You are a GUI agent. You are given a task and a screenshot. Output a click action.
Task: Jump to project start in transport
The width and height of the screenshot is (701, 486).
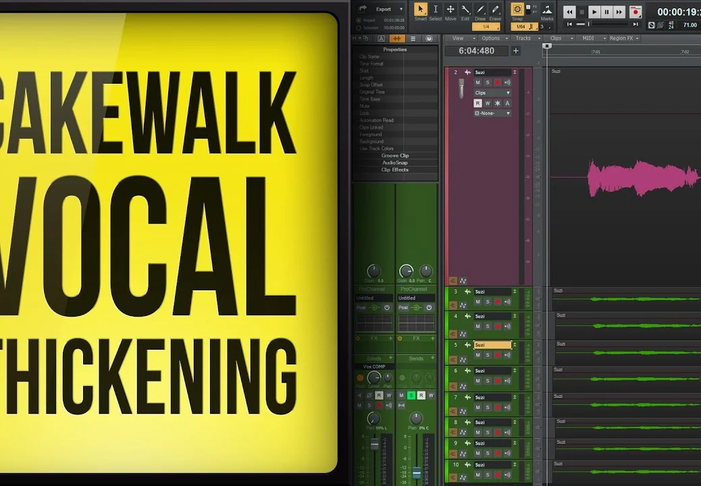(x=569, y=24)
